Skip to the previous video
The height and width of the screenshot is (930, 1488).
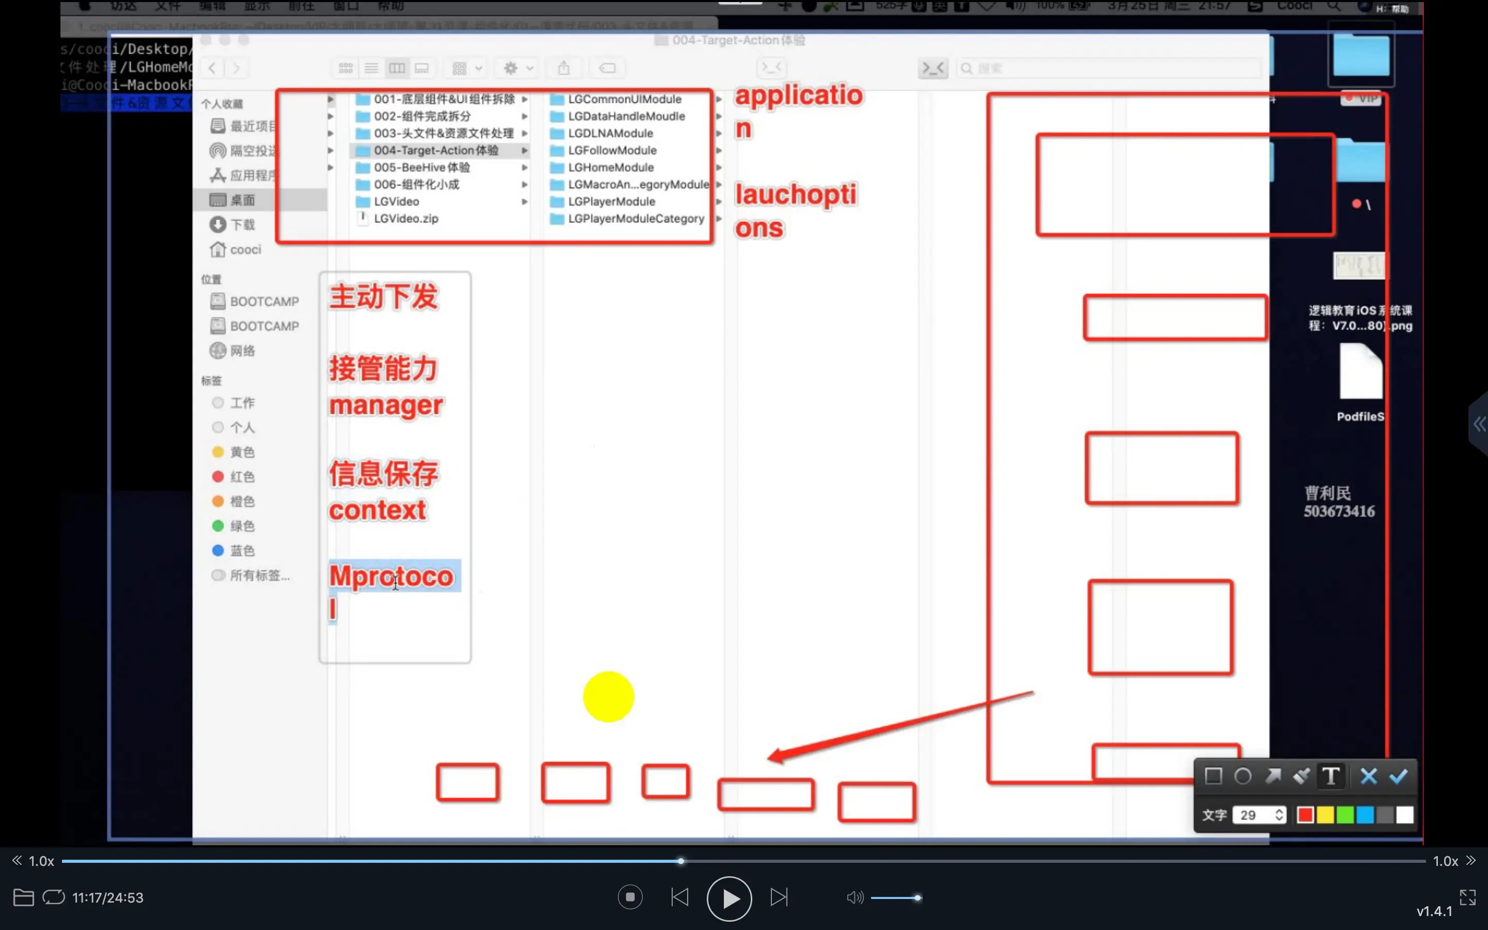coord(679,897)
